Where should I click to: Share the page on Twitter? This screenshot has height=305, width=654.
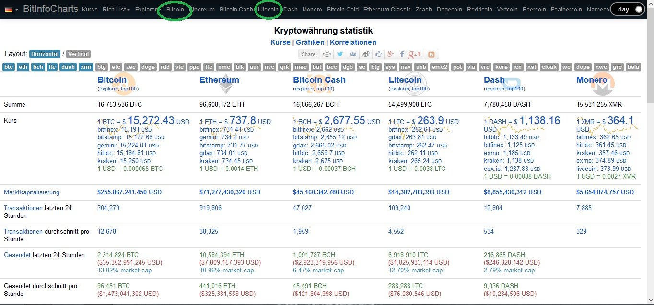tap(340, 54)
